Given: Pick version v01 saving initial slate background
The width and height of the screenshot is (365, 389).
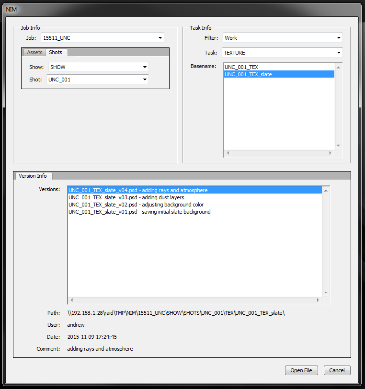Looking at the screenshot, I should pyautogui.click(x=139, y=212).
